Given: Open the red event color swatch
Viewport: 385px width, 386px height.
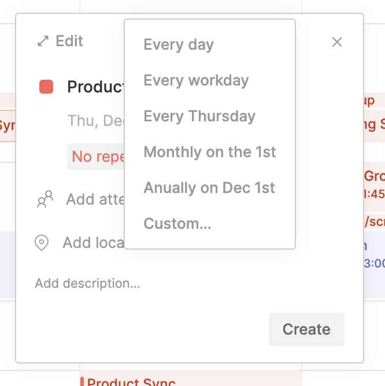Looking at the screenshot, I should click(46, 87).
